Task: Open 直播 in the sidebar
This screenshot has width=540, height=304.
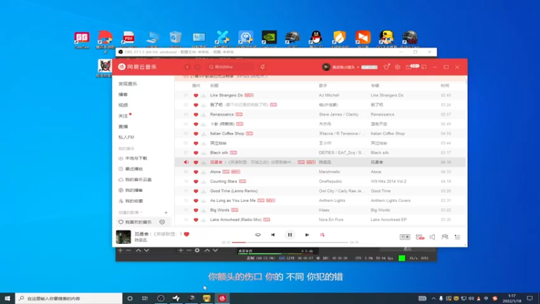Action: [x=123, y=126]
